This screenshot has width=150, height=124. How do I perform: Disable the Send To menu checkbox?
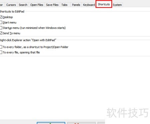point(1,33)
